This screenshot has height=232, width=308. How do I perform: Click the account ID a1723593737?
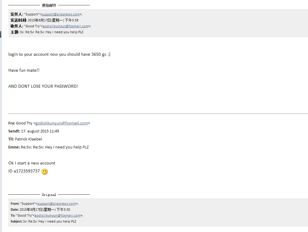pyautogui.click(x=27, y=171)
